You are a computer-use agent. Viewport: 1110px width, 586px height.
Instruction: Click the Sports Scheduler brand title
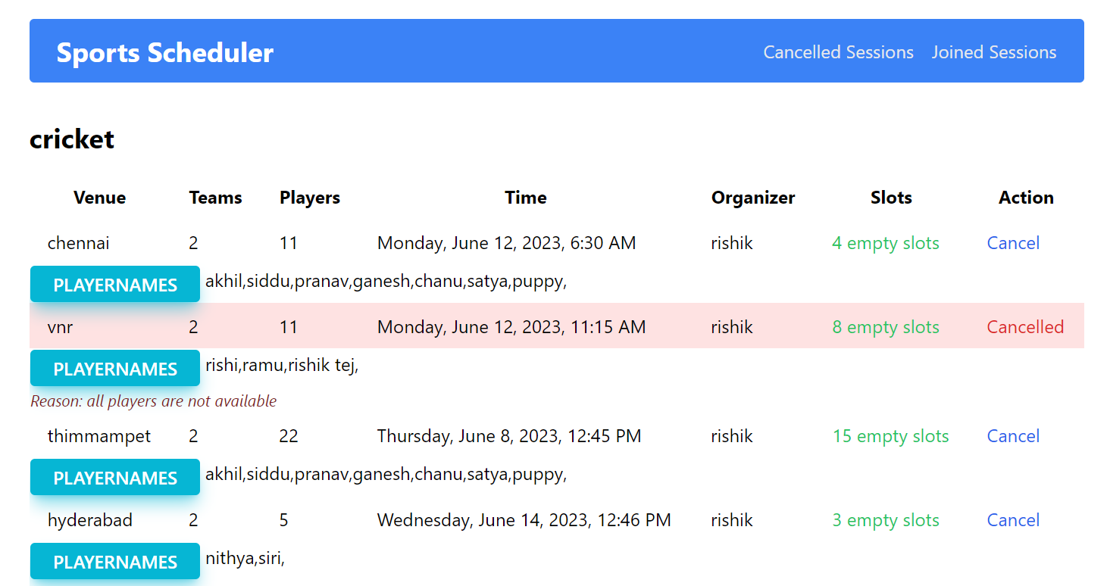pos(164,52)
